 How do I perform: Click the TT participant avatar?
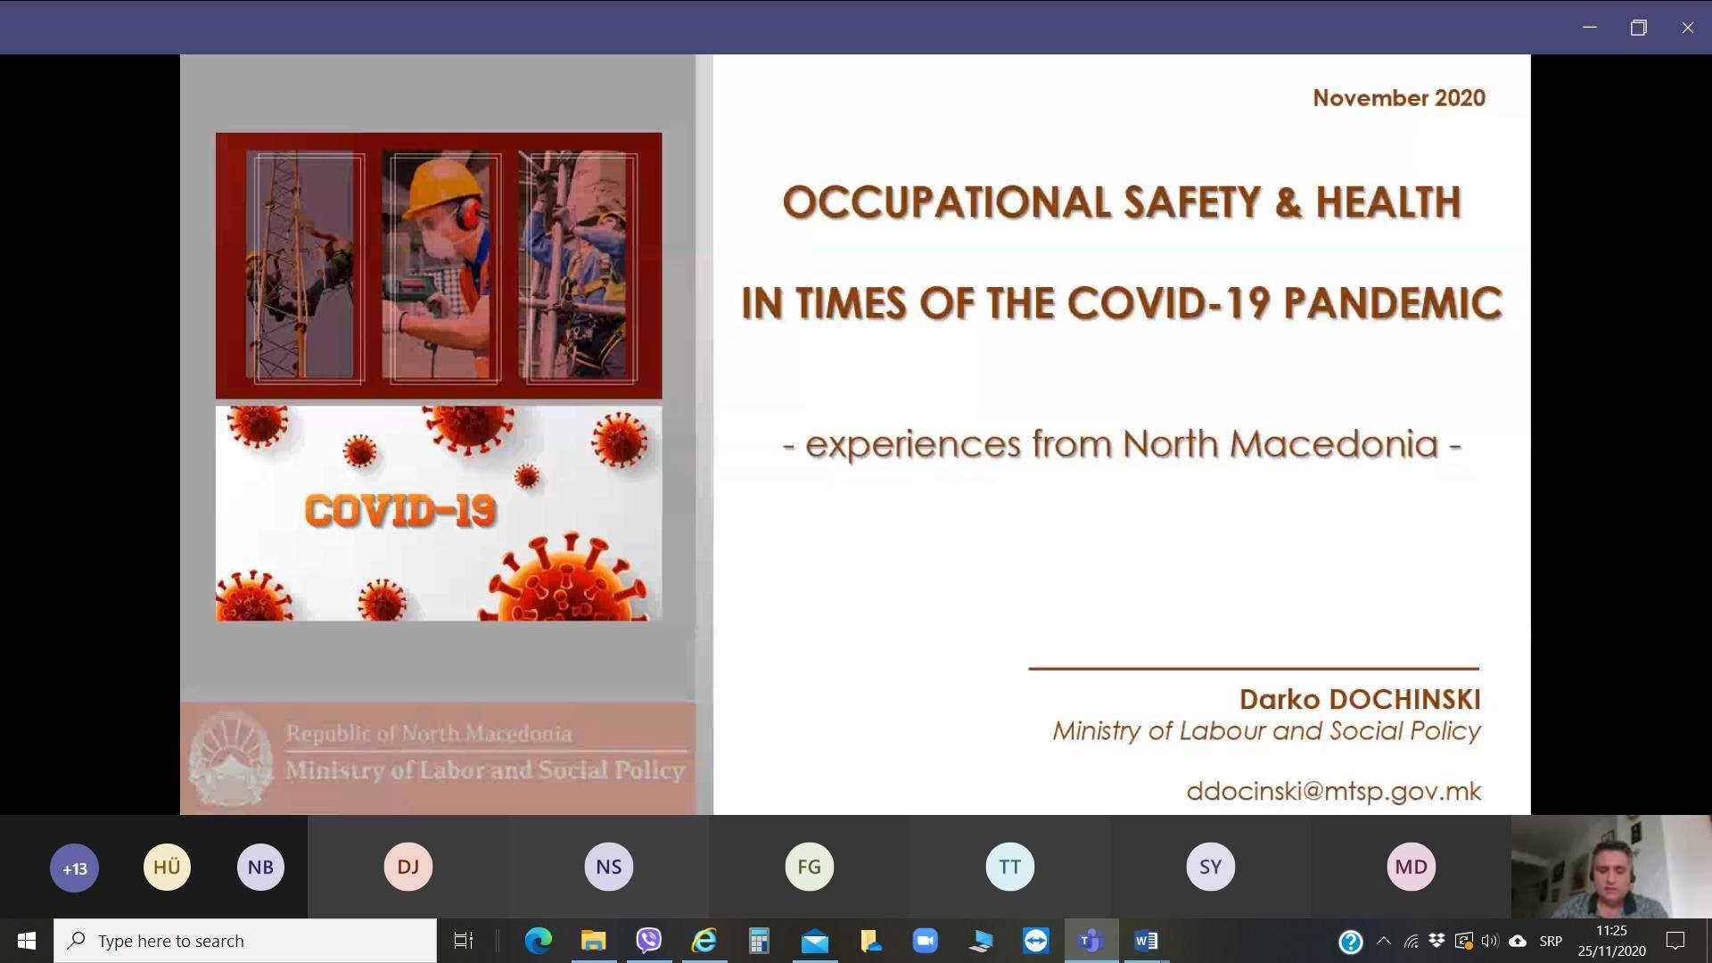click(x=1009, y=867)
